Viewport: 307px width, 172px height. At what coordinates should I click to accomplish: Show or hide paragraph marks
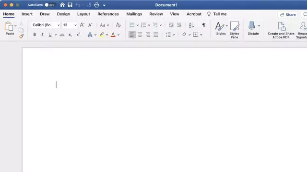coord(204,25)
